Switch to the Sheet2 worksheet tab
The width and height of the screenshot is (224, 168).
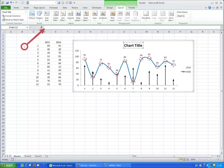tap(27, 156)
